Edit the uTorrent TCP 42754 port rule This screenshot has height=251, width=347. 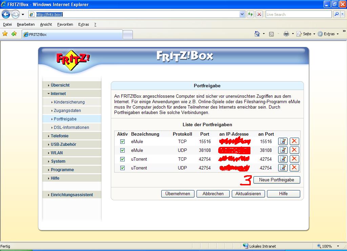click(283, 159)
